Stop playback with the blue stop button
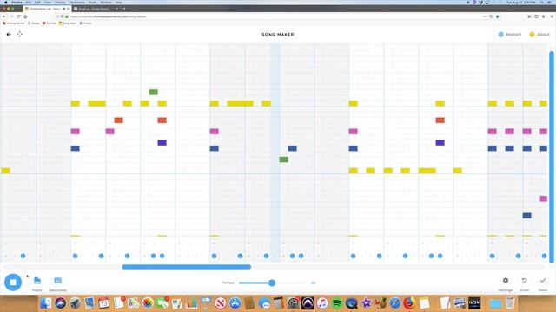 [13, 283]
